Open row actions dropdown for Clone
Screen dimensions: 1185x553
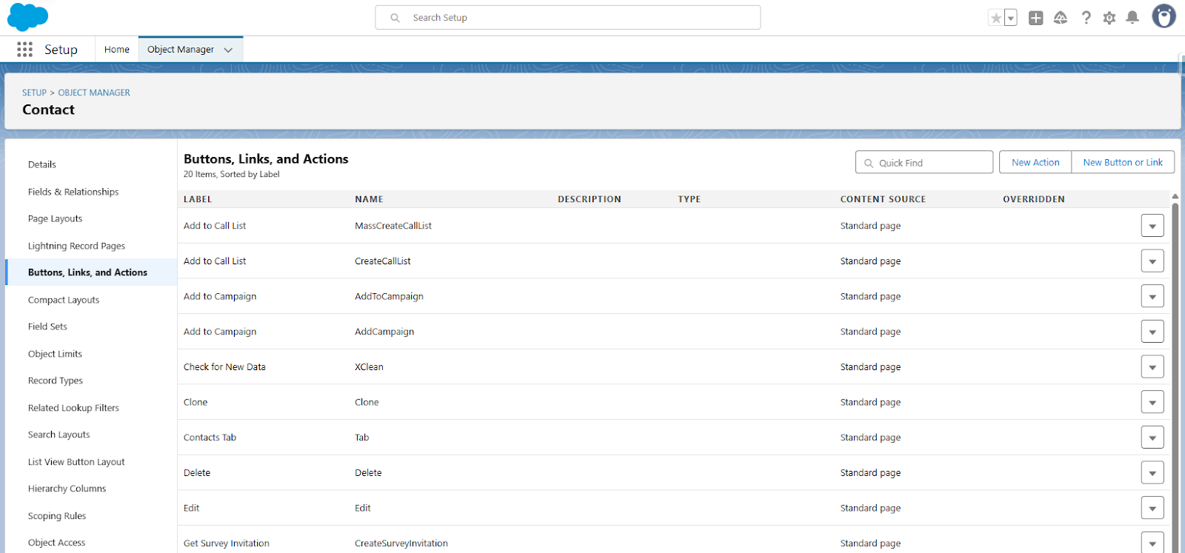(1152, 402)
